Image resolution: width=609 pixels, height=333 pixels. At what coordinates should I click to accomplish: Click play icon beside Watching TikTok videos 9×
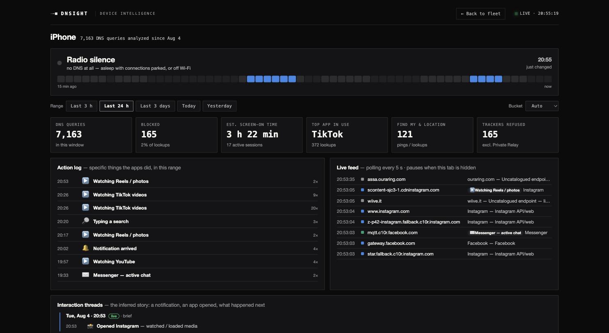[85, 194]
